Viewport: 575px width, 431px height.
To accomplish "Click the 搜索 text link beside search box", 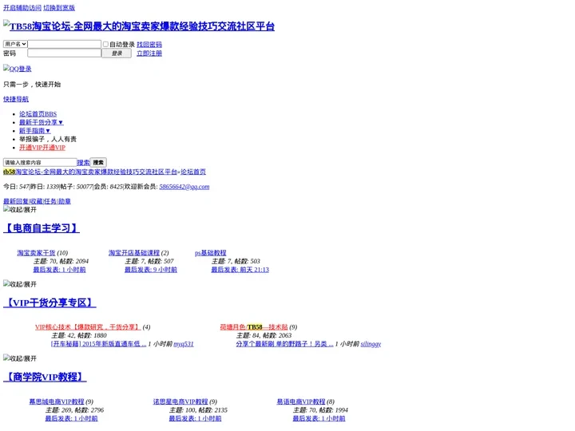I will coord(83,162).
